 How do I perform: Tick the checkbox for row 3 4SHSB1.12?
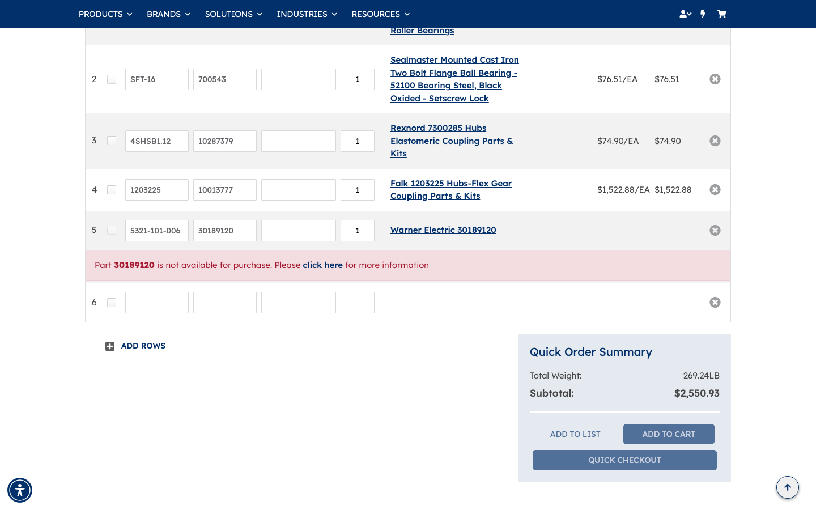(112, 141)
